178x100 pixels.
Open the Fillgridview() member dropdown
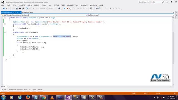click(131, 15)
